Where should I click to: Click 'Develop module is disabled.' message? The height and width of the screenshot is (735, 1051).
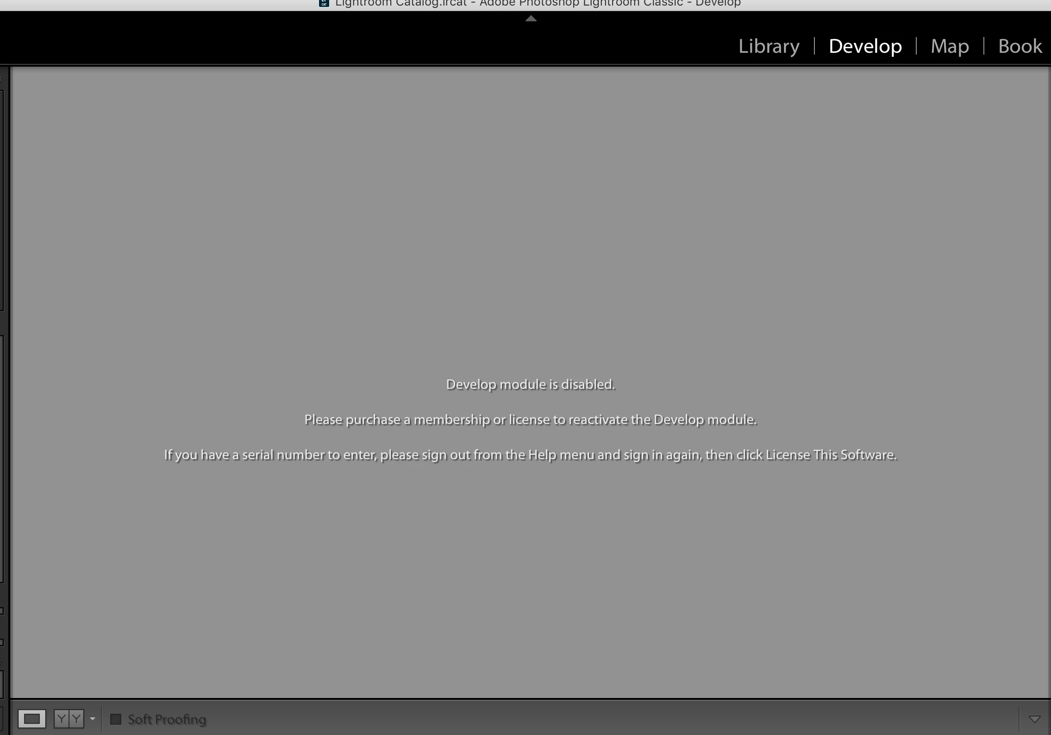531,384
